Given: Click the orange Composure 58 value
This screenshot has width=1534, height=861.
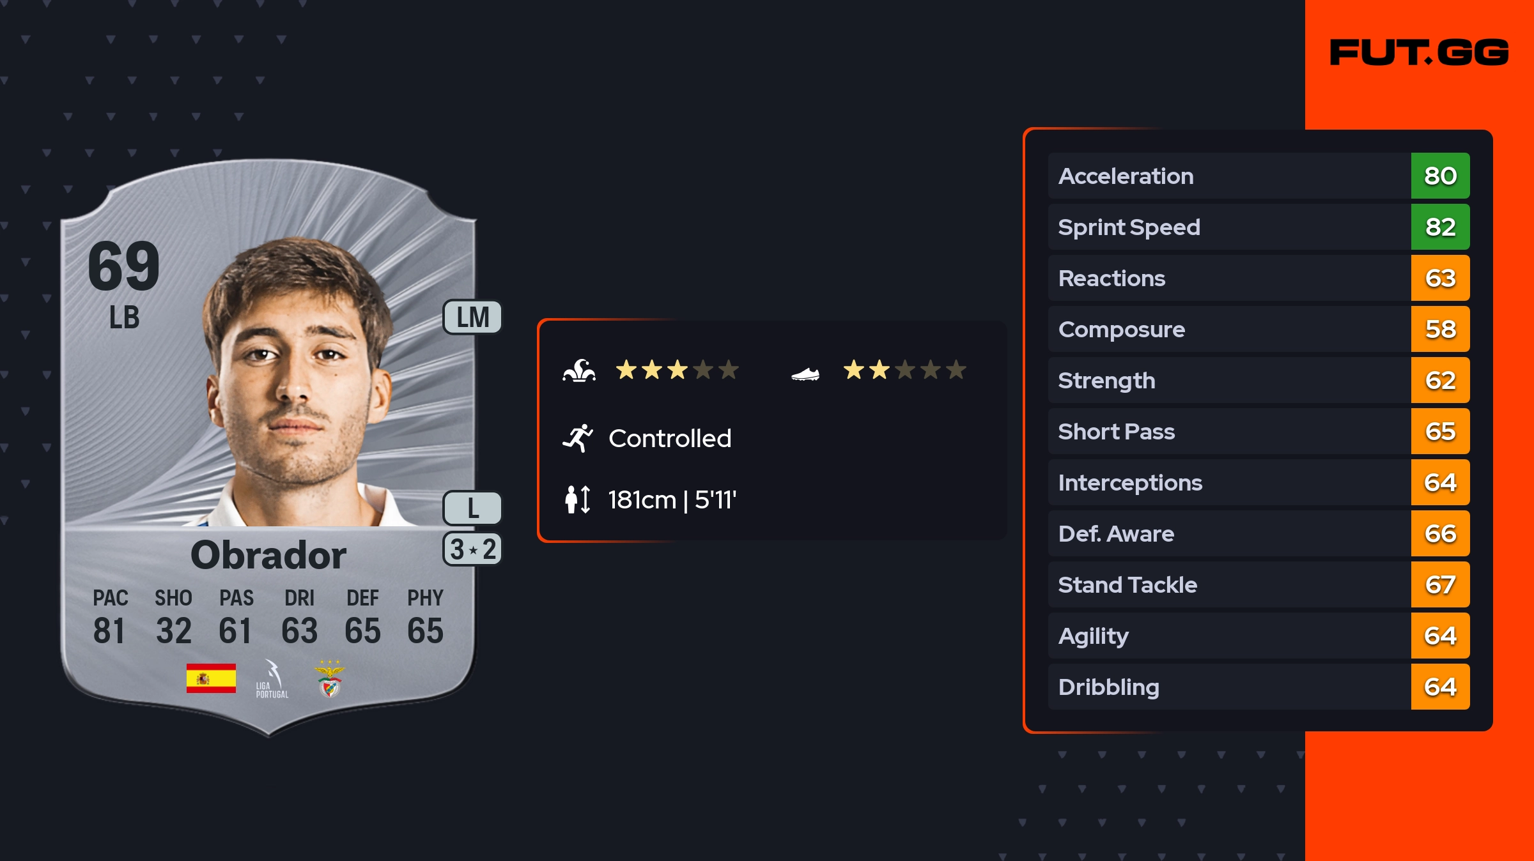Looking at the screenshot, I should pos(1440,329).
